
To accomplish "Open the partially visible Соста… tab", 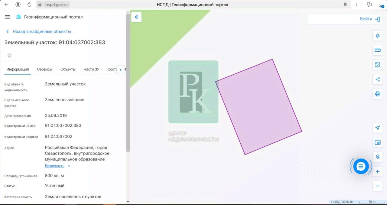I will coord(112,69).
